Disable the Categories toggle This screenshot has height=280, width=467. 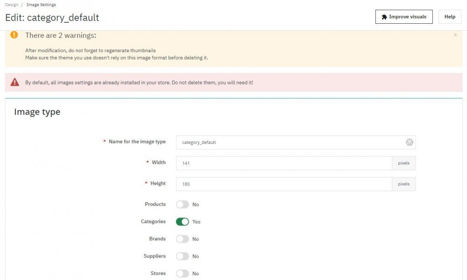pos(182,221)
